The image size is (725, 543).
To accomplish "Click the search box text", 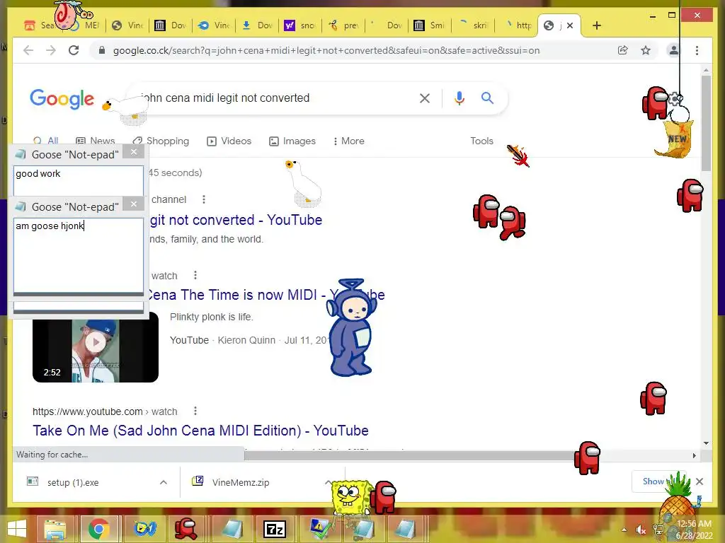I will tap(225, 98).
